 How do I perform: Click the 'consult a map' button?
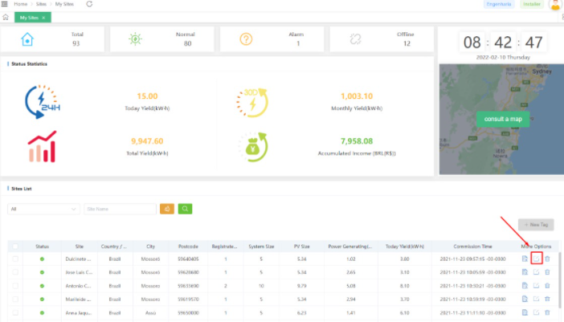(x=501, y=119)
